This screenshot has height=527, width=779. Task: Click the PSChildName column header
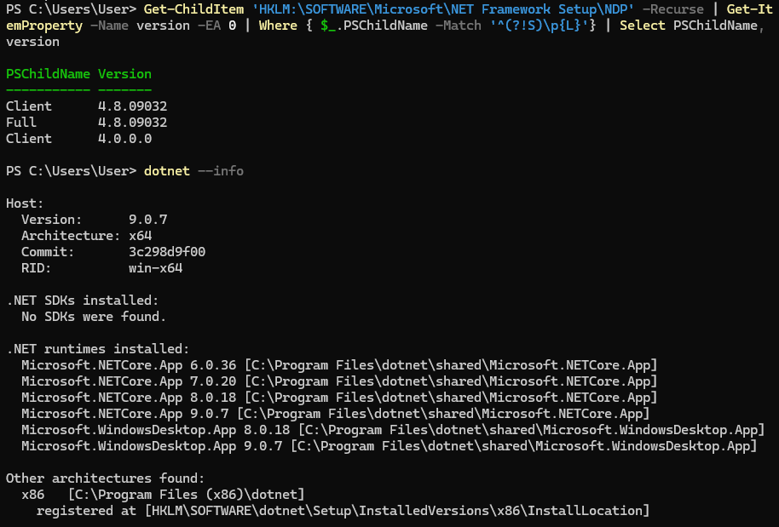(x=48, y=73)
